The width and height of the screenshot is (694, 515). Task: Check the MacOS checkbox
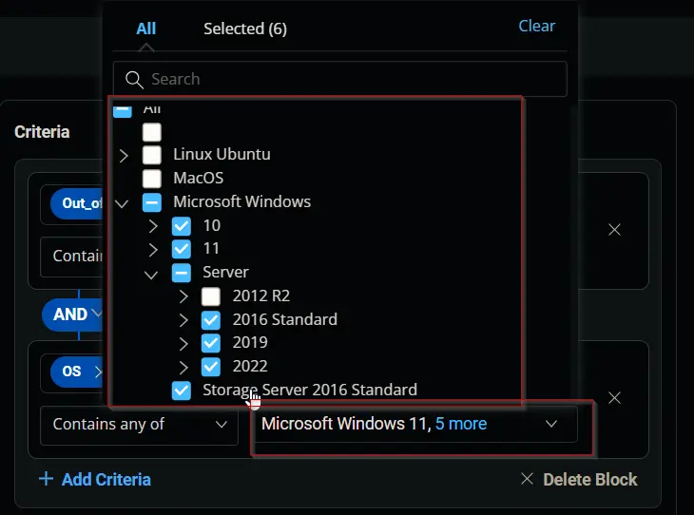coord(152,179)
